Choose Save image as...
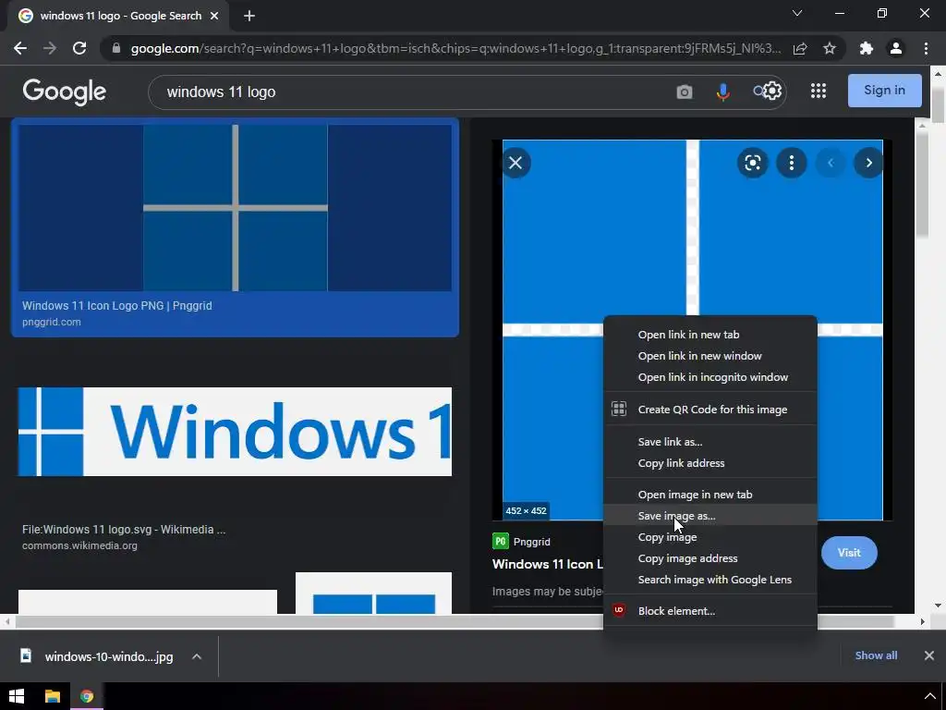946x710 pixels. pyautogui.click(x=710, y=516)
